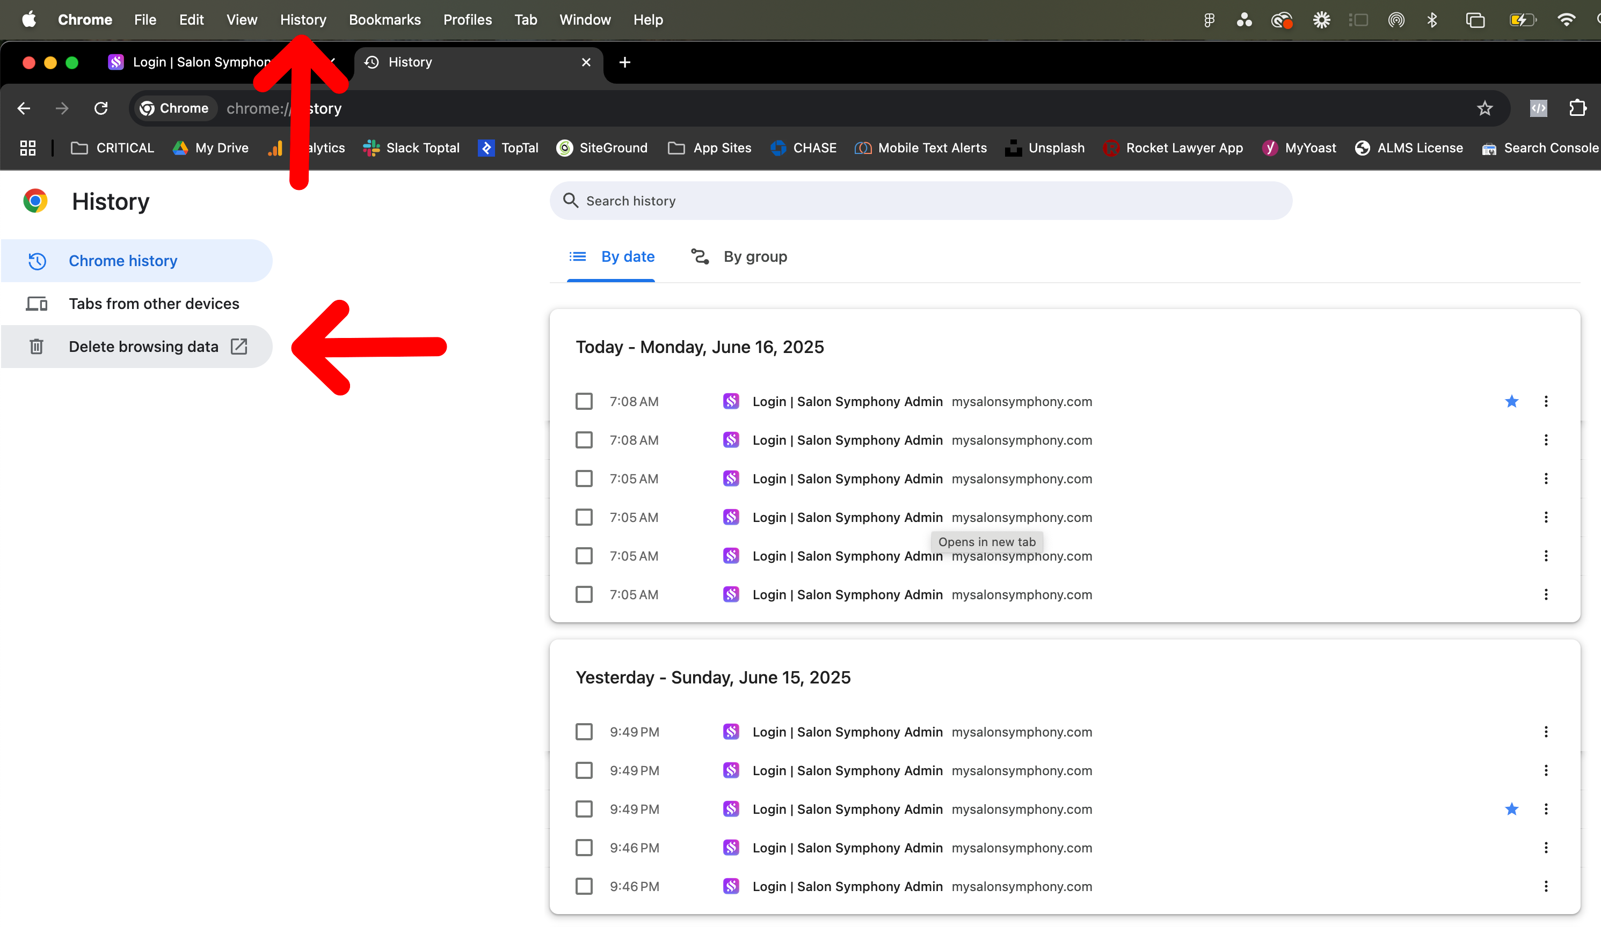Open the CHASE bookmark
The image size is (1601, 927).
pos(803,148)
